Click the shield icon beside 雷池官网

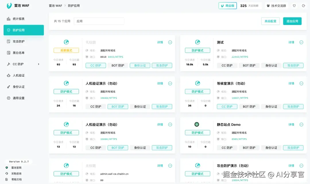tap(7, 168)
